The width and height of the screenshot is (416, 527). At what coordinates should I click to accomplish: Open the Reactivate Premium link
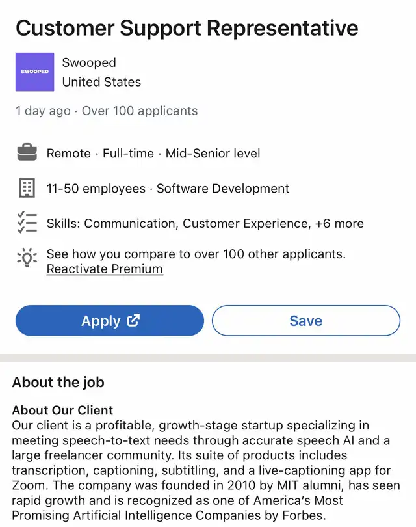pos(105,269)
